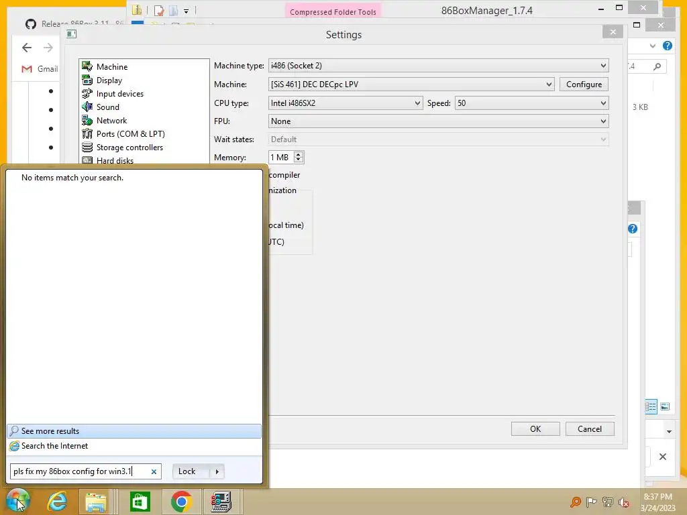Open the Display settings category

(103, 80)
